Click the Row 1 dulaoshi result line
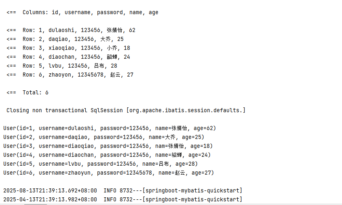 71,30
